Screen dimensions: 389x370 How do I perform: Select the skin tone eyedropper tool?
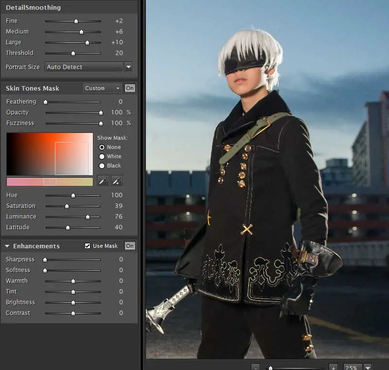click(103, 181)
